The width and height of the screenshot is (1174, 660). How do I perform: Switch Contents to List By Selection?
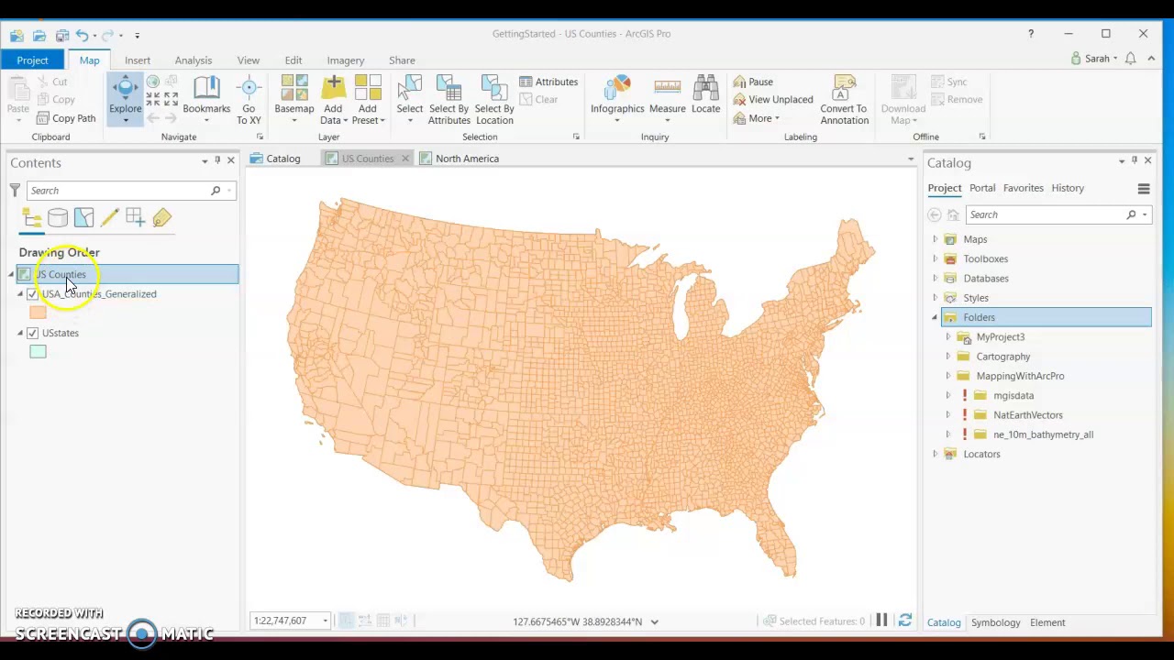pyautogui.click(x=83, y=217)
